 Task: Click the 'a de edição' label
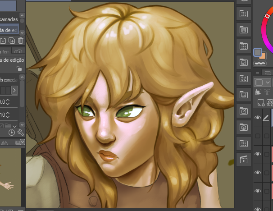12,60
